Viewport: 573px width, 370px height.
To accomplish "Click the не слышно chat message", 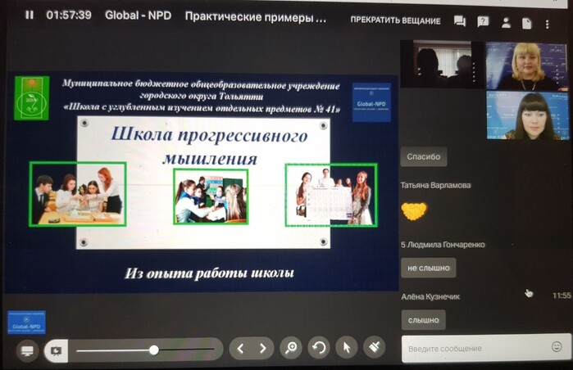I will click(x=428, y=268).
